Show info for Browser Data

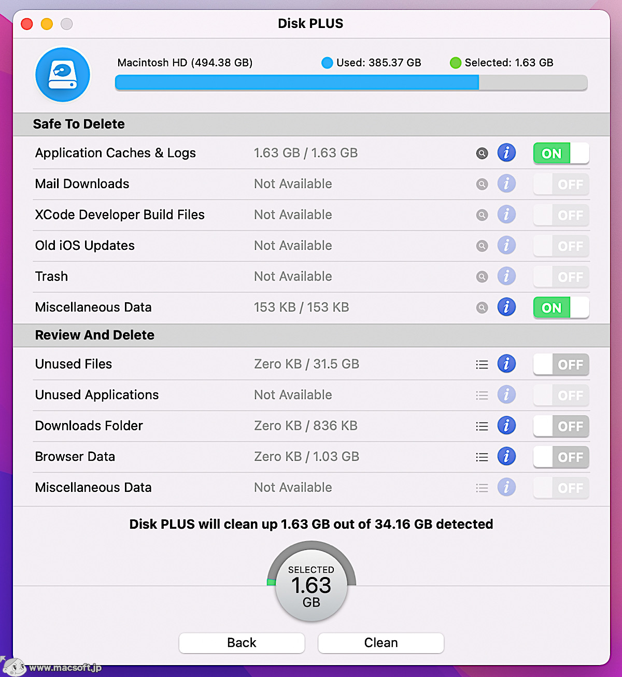click(506, 456)
